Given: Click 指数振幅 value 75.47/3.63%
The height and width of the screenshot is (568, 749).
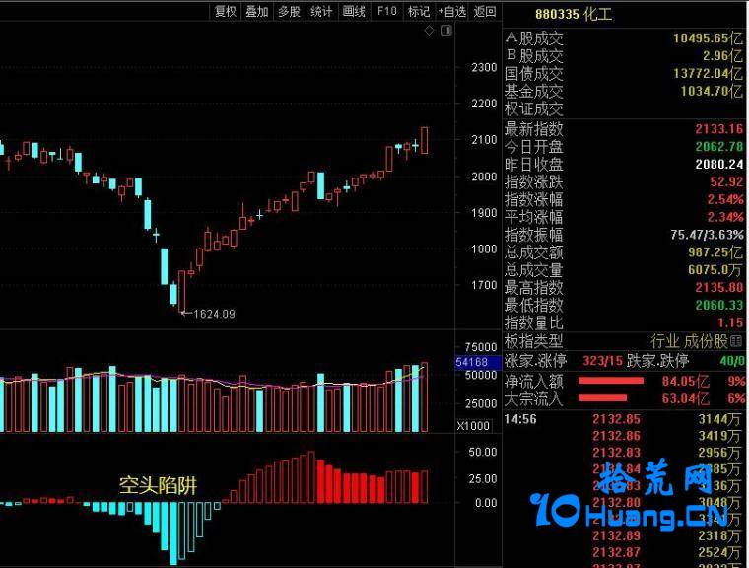Looking at the screenshot, I should tap(707, 235).
